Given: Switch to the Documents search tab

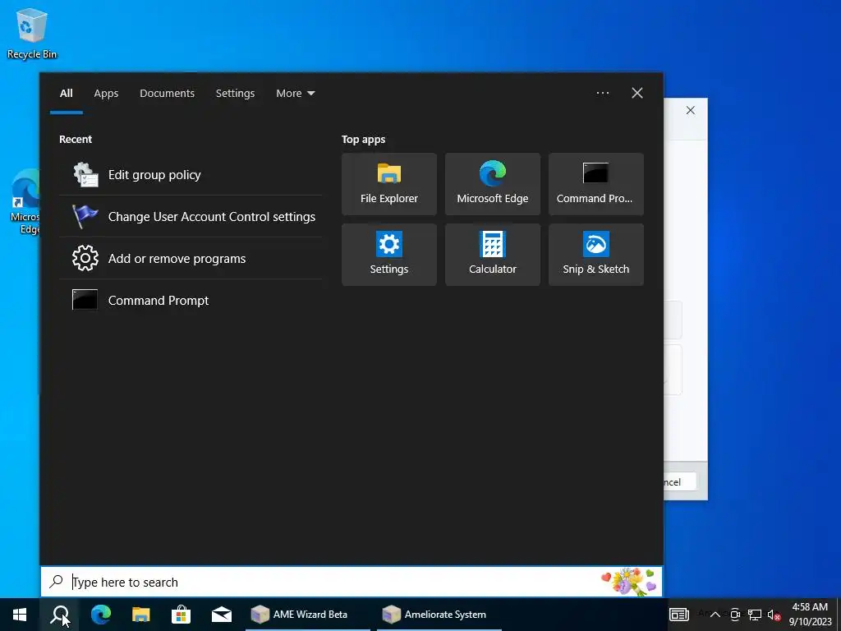Looking at the screenshot, I should pyautogui.click(x=167, y=94).
